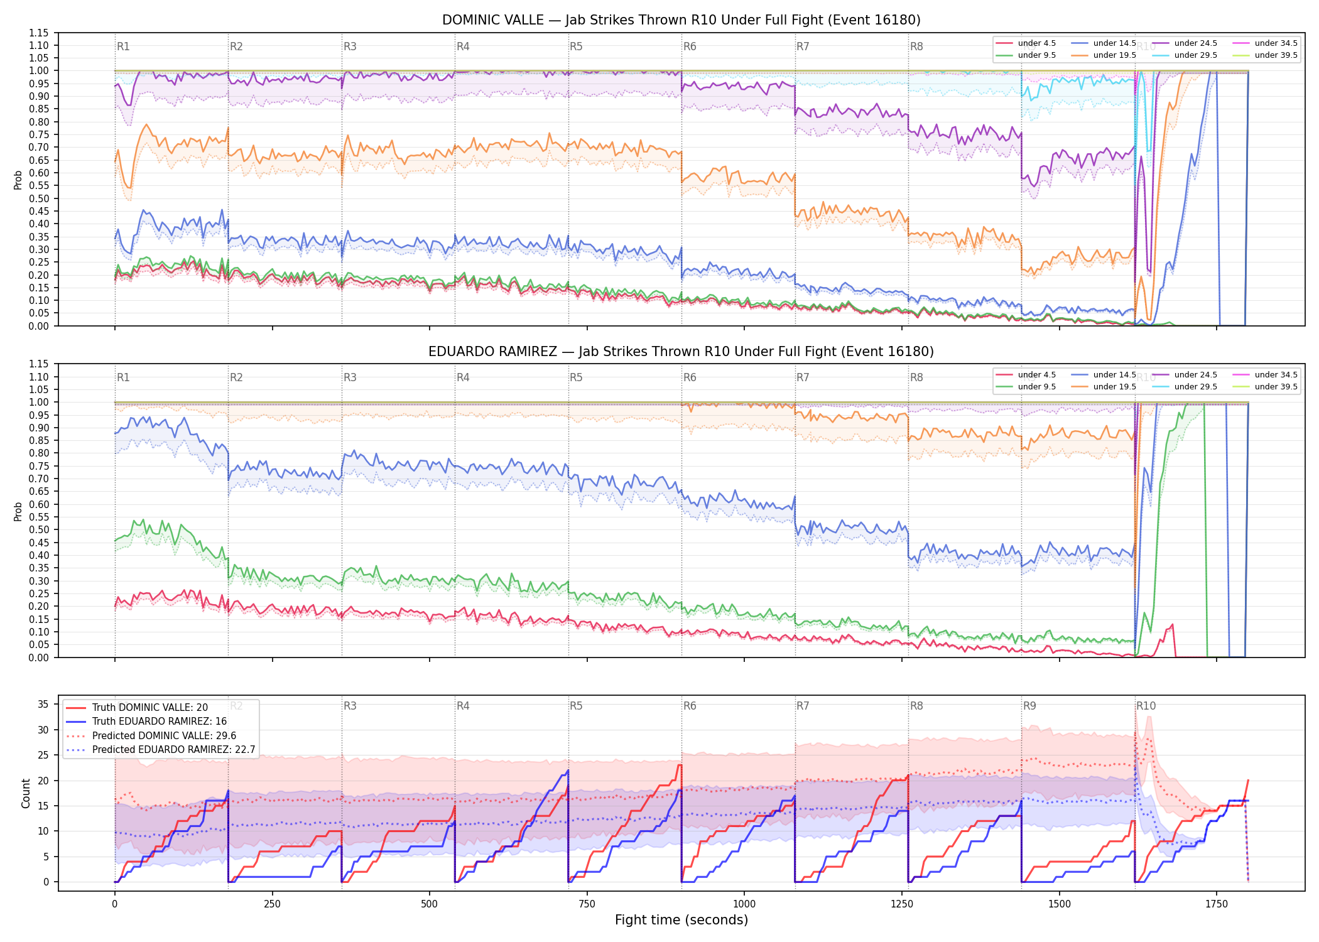Click the R3 round marker in middle chart

coord(350,377)
